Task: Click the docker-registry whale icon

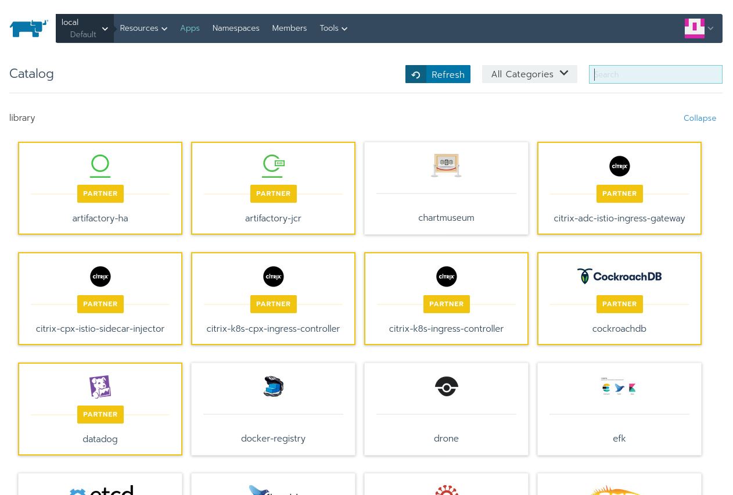Action: pos(273,386)
